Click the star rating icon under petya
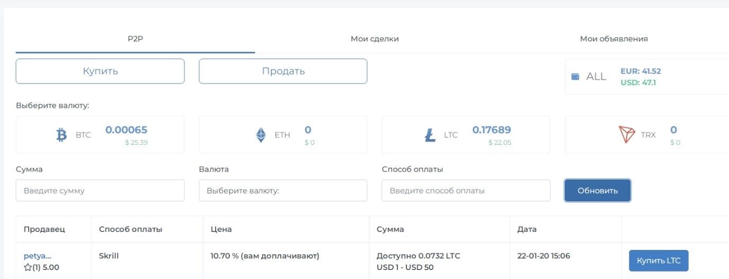The image size is (729, 279). [x=28, y=267]
